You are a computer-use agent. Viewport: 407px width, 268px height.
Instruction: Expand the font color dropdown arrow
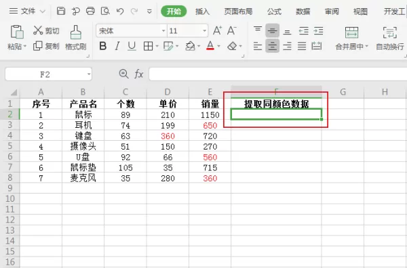[x=218, y=46]
